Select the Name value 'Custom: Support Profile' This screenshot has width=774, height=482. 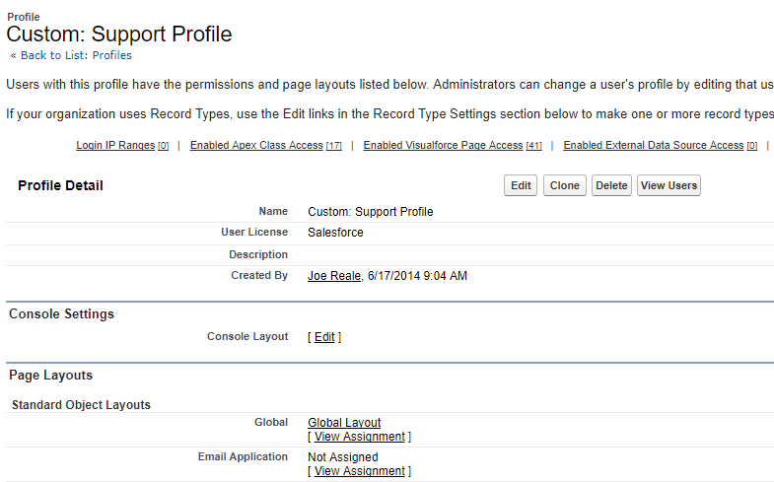pyautogui.click(x=370, y=212)
